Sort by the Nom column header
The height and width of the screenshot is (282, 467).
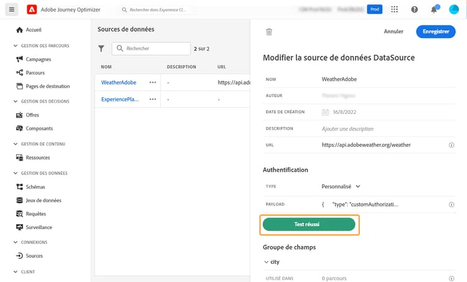106,67
